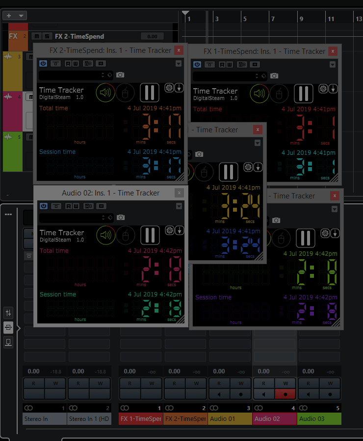The height and width of the screenshot is (441, 363).
Task: Click camera icon in FX 1-TimeSpend plugin
Action: [274, 76]
